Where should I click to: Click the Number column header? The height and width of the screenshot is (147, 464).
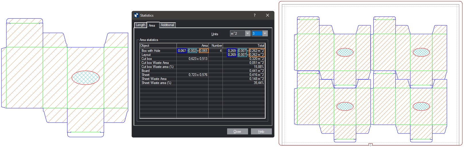tap(217, 46)
